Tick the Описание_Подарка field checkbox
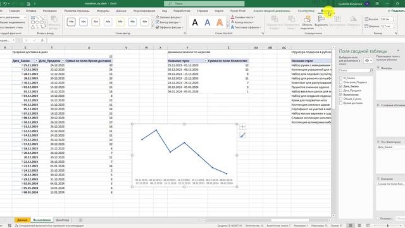Image resolution: width=405 pixels, height=228 pixels. coord(340,82)
